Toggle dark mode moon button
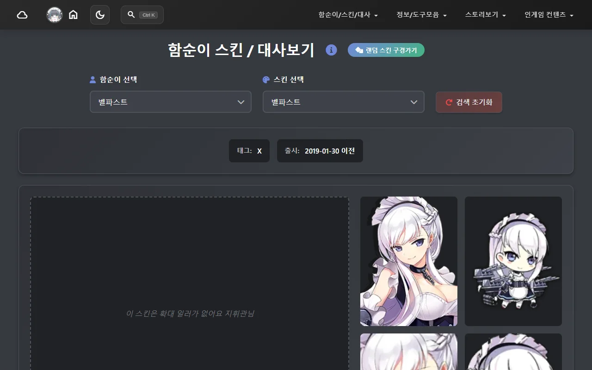Viewport: 592px width, 370px height. [x=100, y=15]
